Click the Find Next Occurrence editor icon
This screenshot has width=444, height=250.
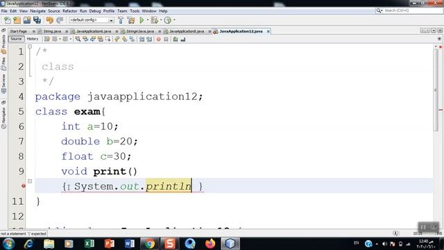click(93, 39)
